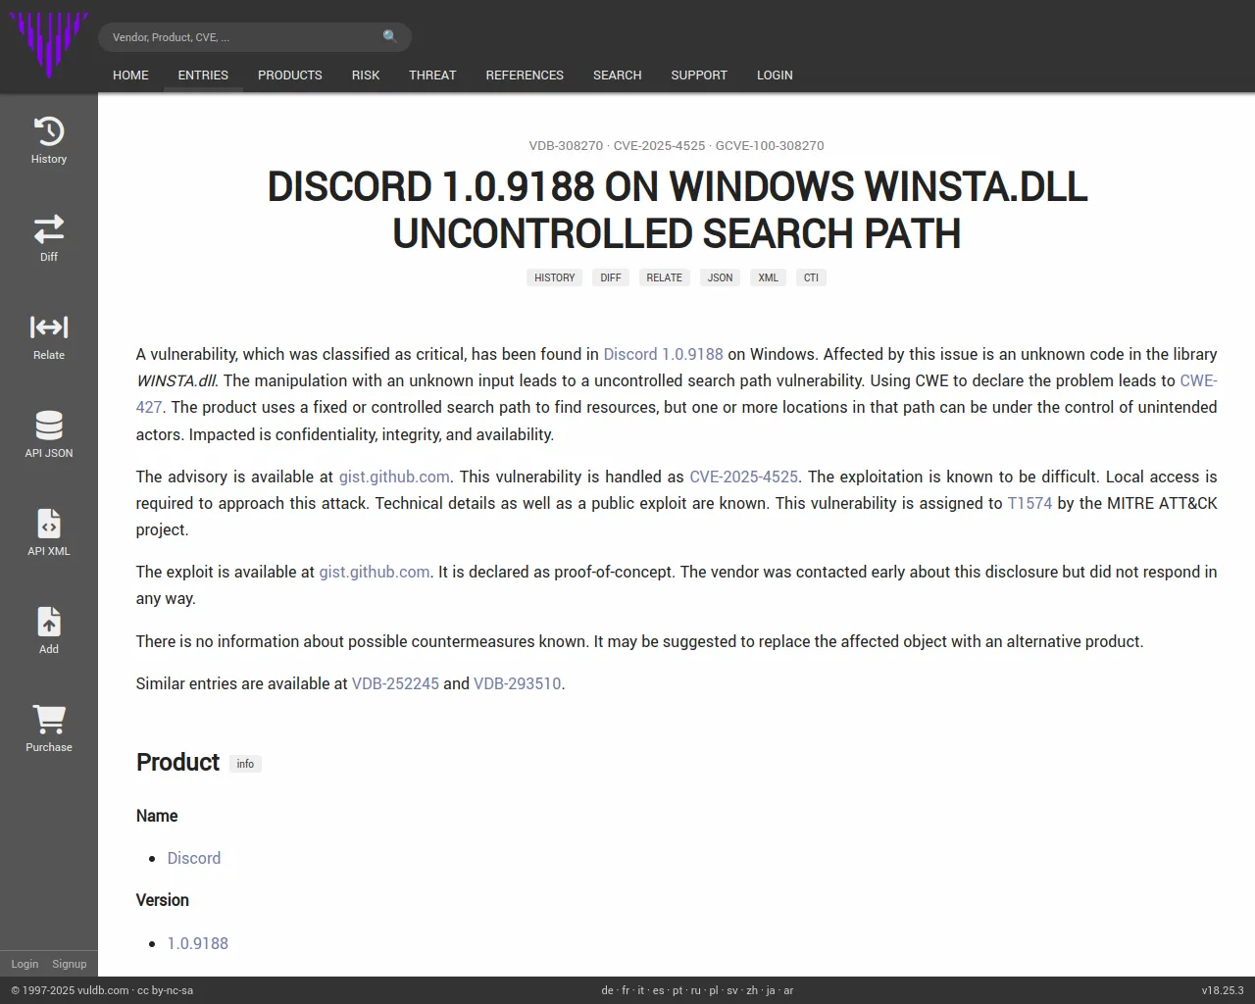1255x1004 pixels.
Task: Switch language to fr
Action: tap(626, 990)
